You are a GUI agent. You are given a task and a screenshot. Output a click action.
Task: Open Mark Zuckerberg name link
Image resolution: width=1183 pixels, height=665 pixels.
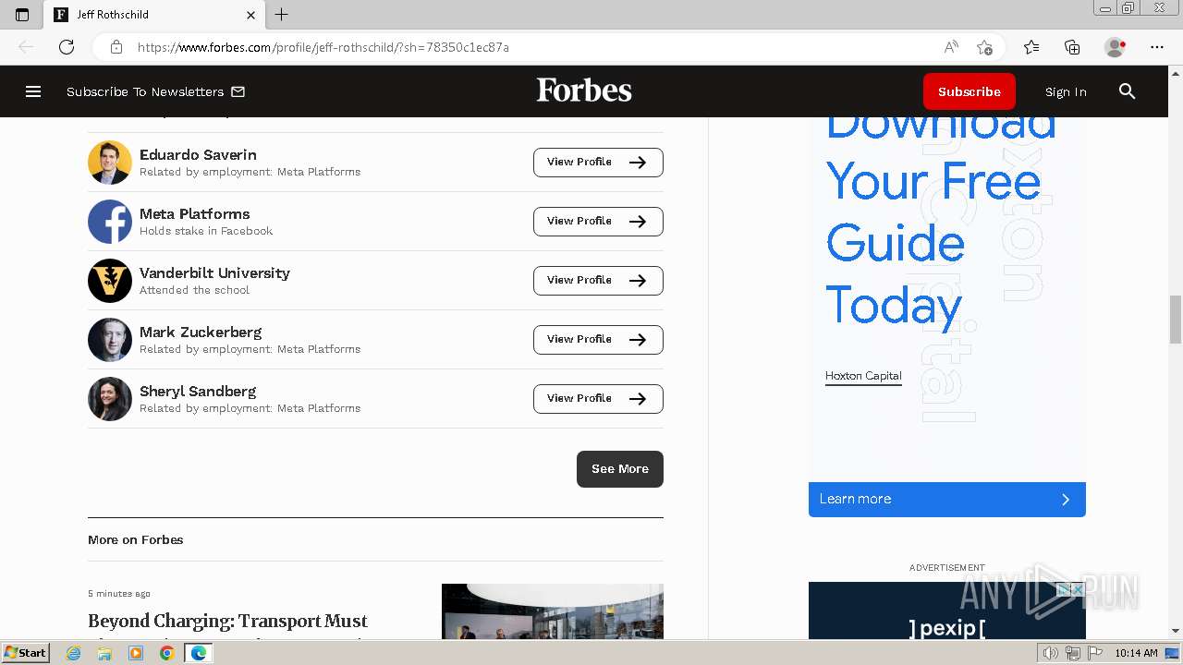pos(201,332)
